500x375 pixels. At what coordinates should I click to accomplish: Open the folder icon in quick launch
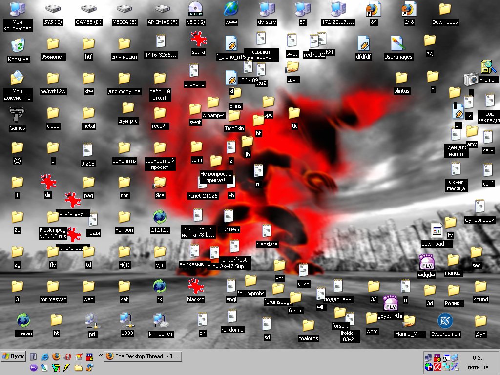(x=79, y=368)
